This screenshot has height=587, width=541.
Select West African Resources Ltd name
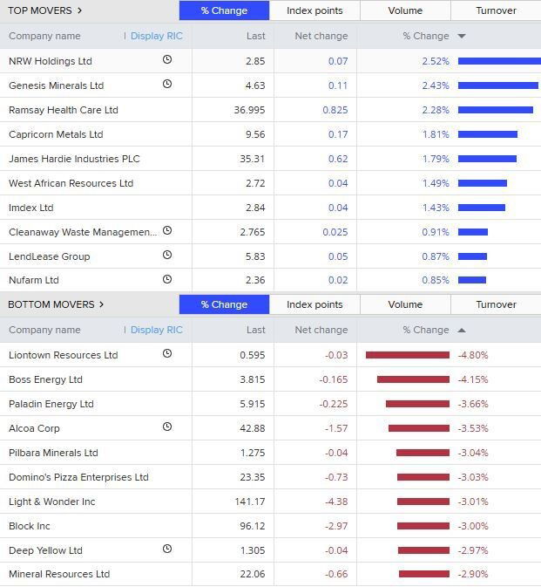point(71,183)
